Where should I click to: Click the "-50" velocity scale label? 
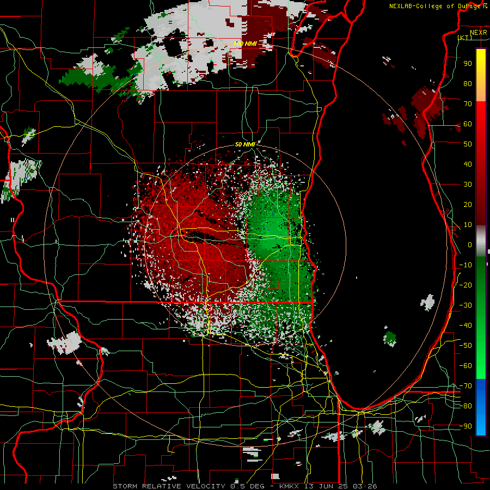tap(465, 346)
